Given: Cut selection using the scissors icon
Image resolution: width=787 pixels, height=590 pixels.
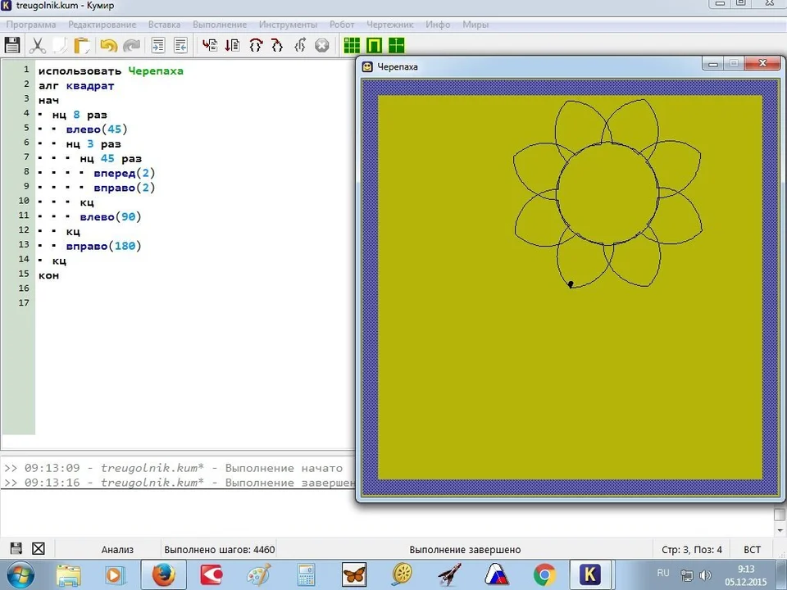Looking at the screenshot, I should coord(37,46).
